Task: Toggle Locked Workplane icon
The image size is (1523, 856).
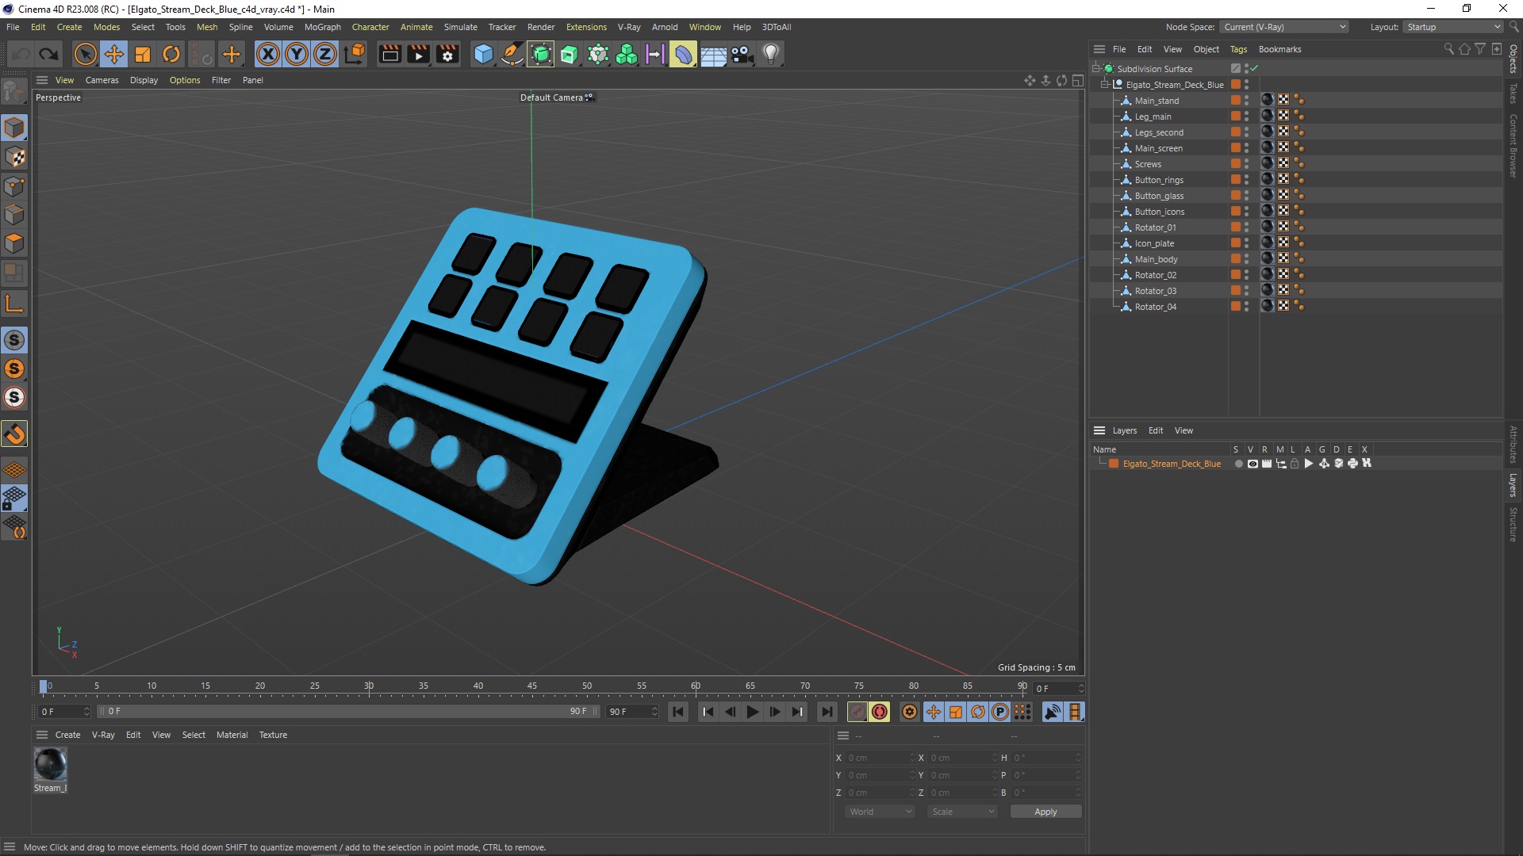Action: (14, 498)
